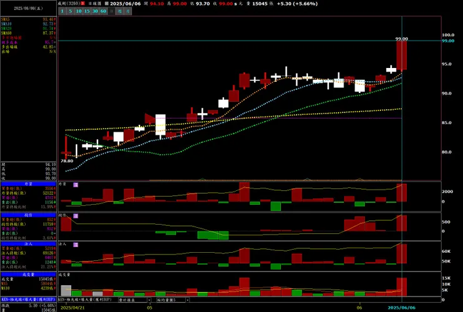
Task: Select the daily (日) chart interval
Action: click(111, 11)
